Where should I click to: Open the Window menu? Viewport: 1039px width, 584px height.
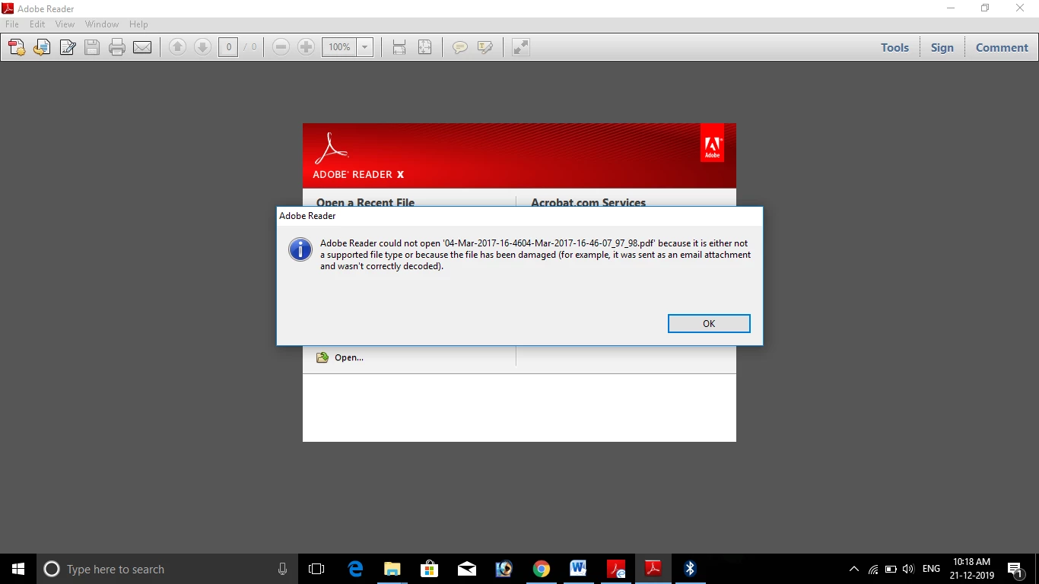[102, 24]
